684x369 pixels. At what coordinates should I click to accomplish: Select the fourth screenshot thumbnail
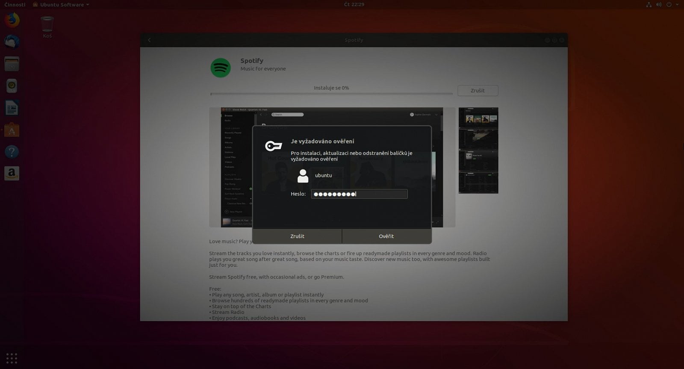click(x=478, y=183)
